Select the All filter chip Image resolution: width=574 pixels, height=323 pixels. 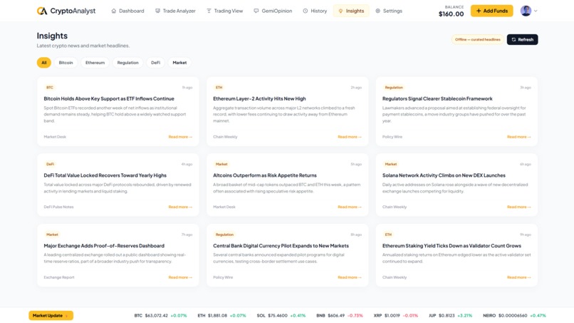44,63
